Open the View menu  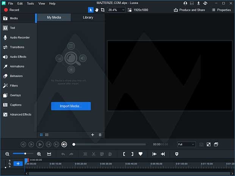pyautogui.click(x=42, y=3)
